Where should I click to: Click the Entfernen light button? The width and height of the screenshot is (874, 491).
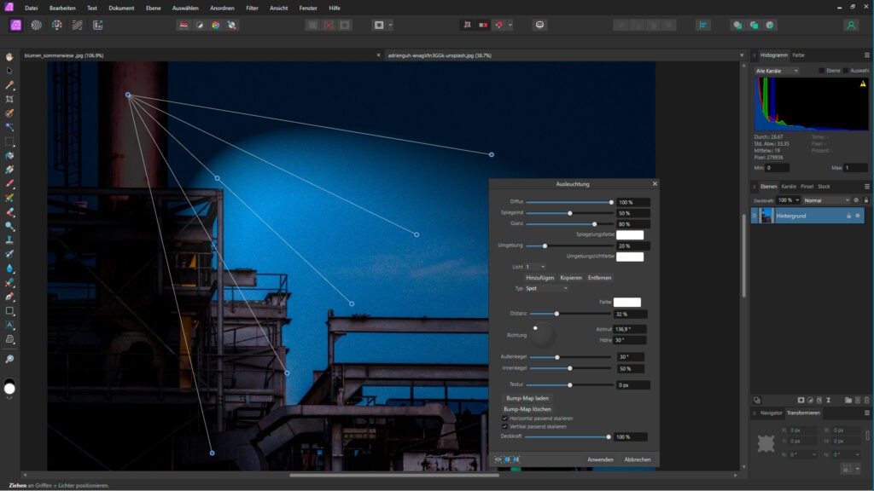coord(599,278)
